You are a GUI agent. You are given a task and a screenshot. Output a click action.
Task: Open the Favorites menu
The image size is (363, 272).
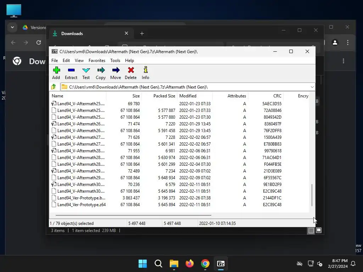pos(97,60)
